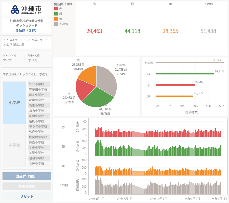The height and width of the screenshot is (203, 229).
Task: Choose 安慶田小学校 from the school list
Action: click(x=39, y=89)
